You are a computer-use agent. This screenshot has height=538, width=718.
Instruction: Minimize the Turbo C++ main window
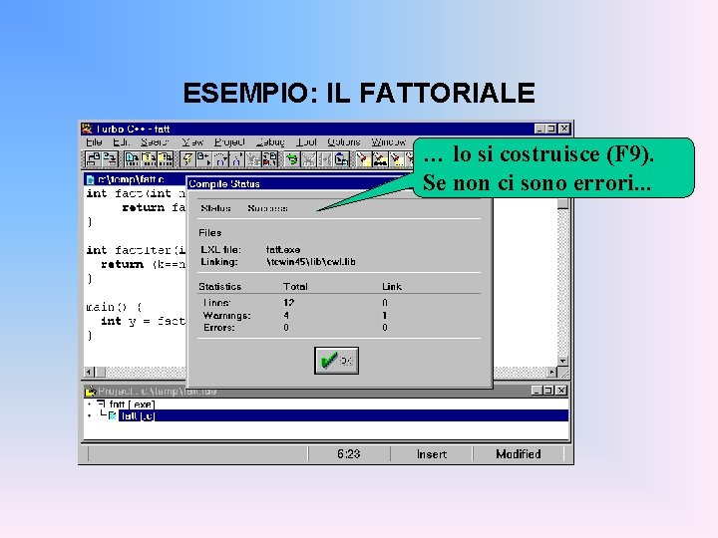coord(539,129)
